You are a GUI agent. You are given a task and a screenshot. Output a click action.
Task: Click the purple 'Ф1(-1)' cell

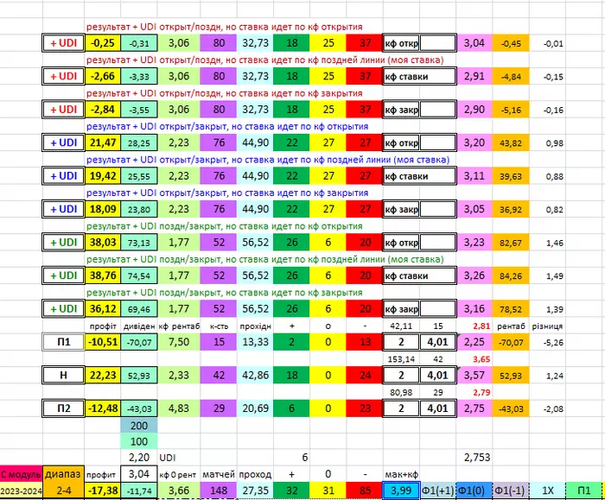(x=511, y=491)
